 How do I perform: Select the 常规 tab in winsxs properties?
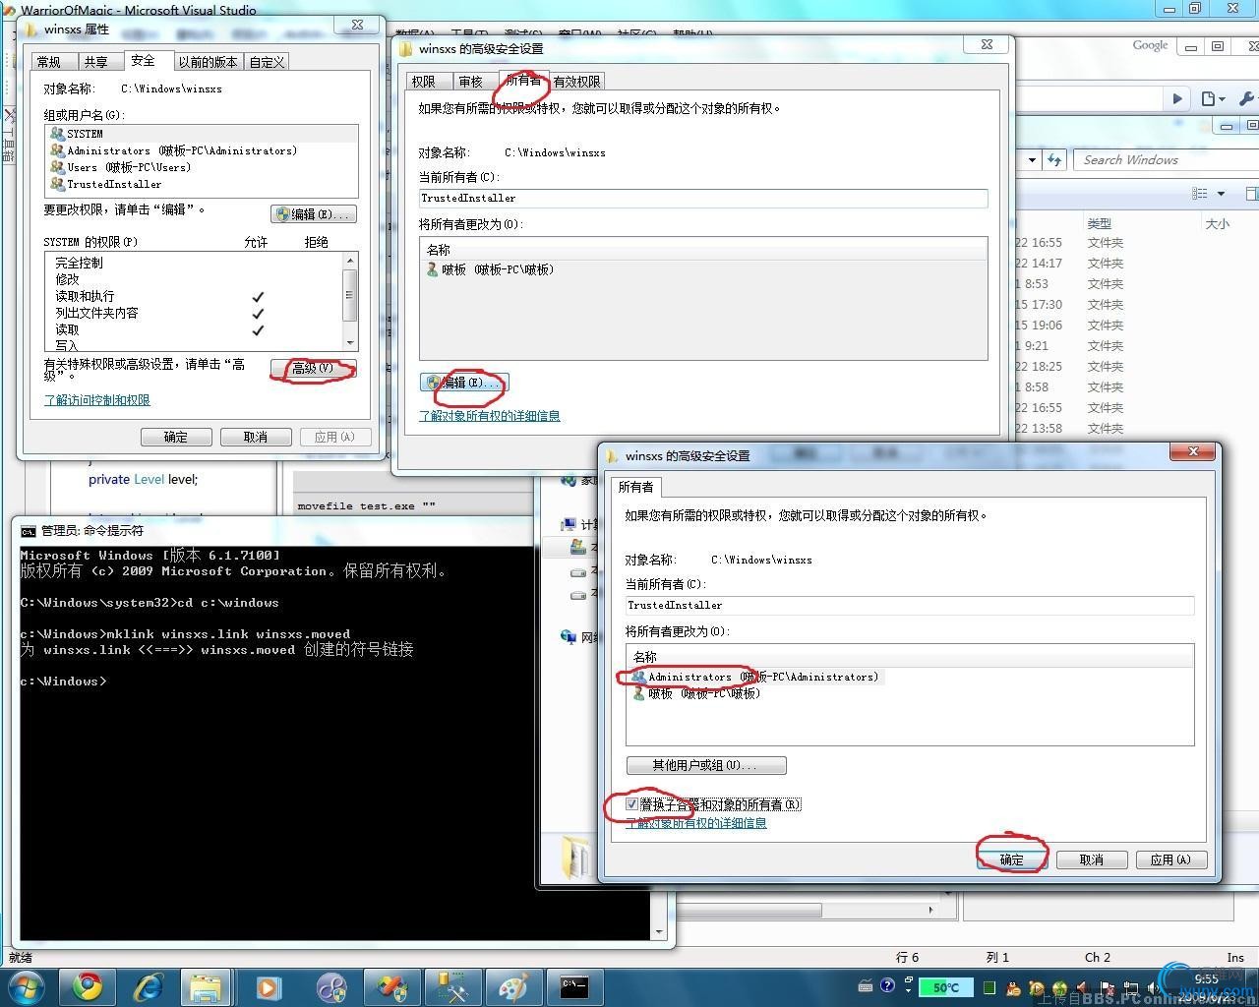pos(49,62)
